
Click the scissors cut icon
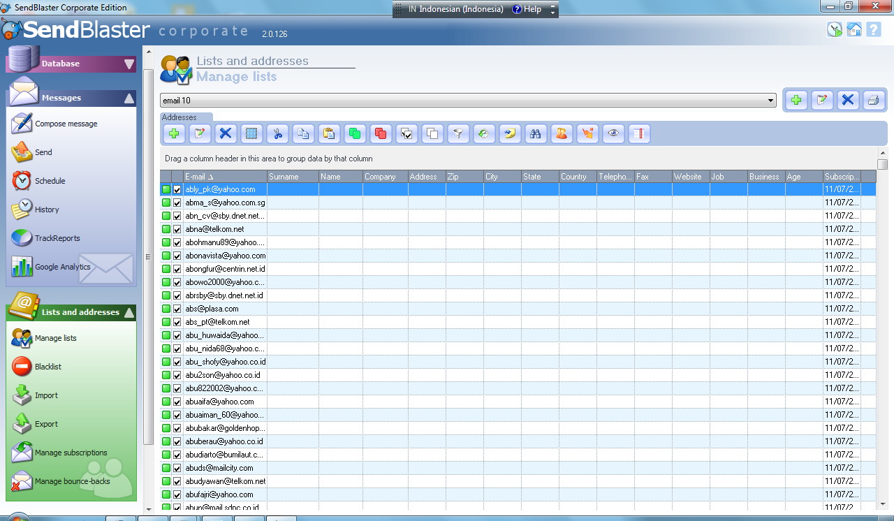[x=277, y=133]
